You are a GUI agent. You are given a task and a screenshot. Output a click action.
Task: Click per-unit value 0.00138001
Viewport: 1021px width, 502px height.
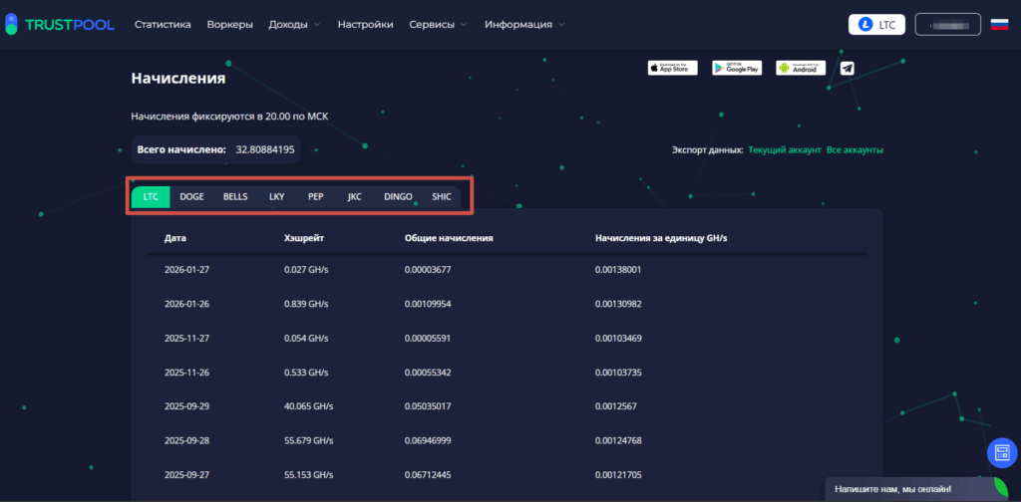click(x=618, y=269)
